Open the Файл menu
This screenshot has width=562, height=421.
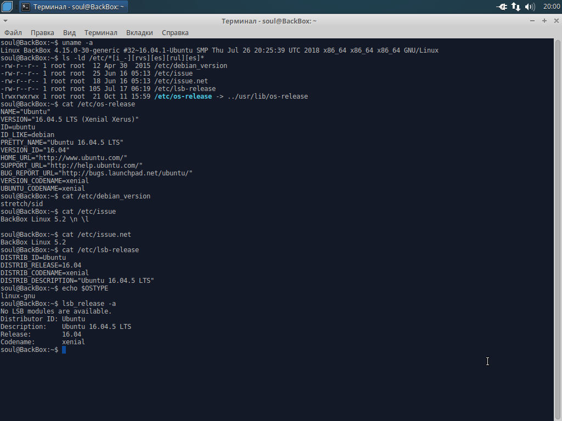click(x=13, y=32)
